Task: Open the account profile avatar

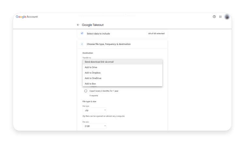Action: [227, 17]
